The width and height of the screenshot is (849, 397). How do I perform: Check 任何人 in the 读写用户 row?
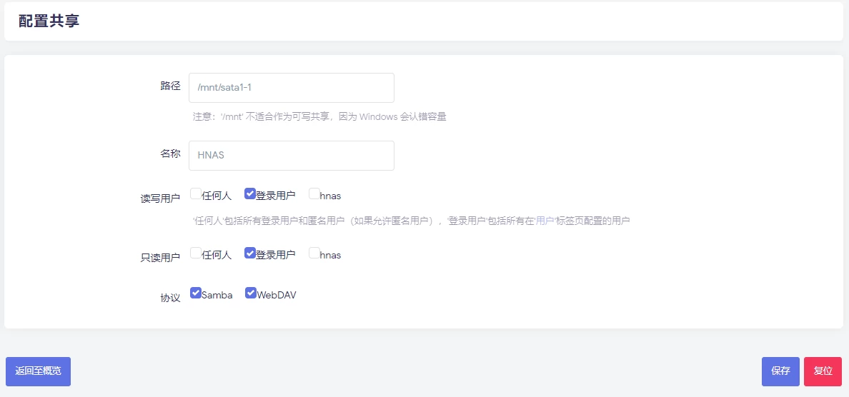tap(196, 194)
